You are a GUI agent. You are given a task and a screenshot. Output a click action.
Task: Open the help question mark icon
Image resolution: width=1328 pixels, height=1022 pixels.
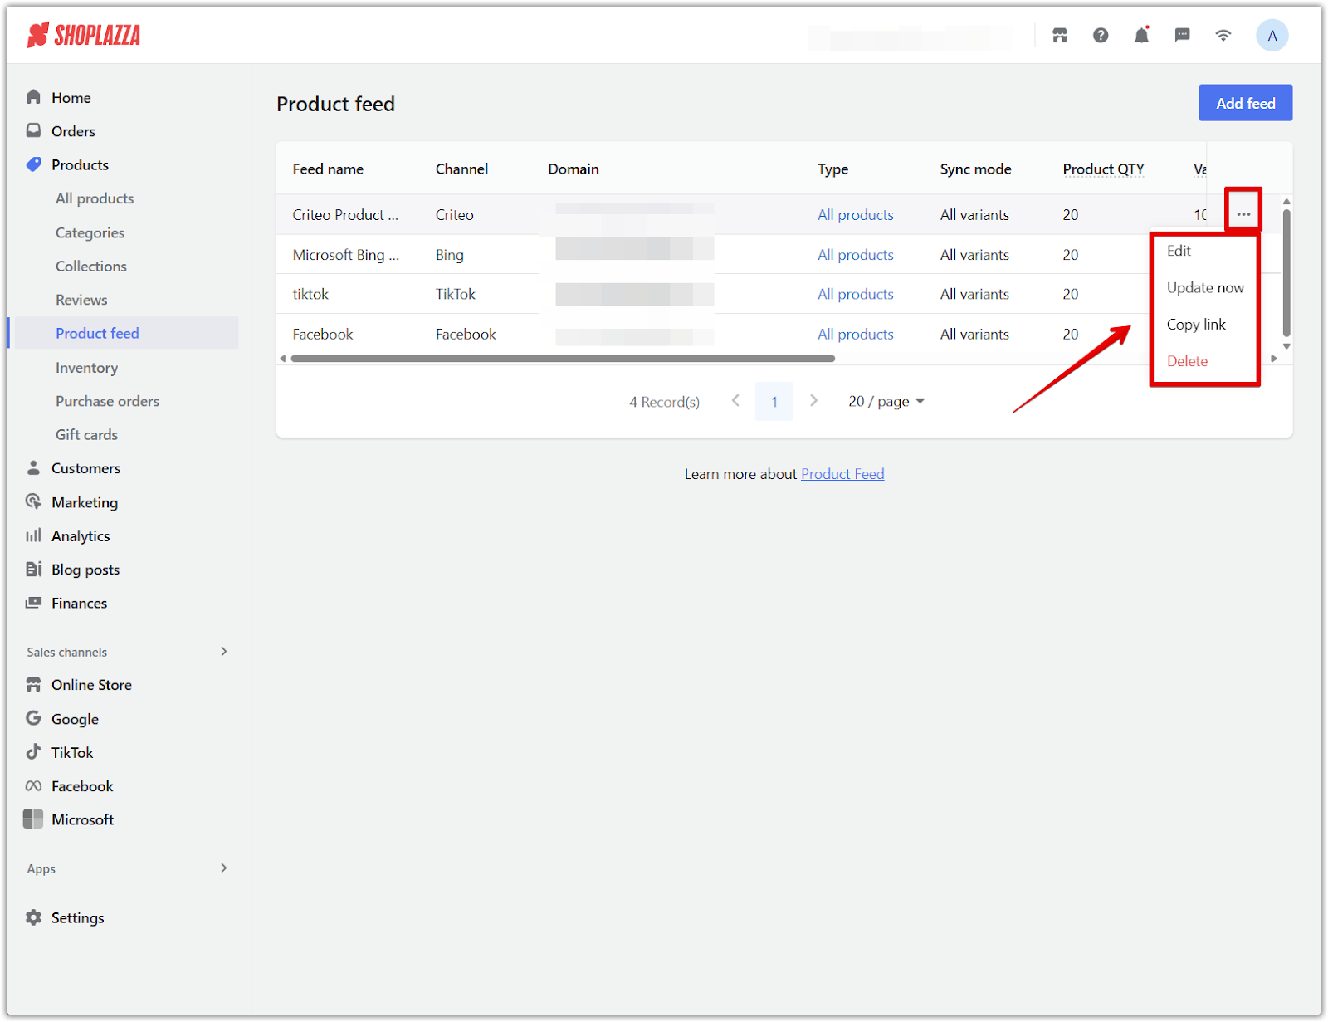click(x=1101, y=35)
